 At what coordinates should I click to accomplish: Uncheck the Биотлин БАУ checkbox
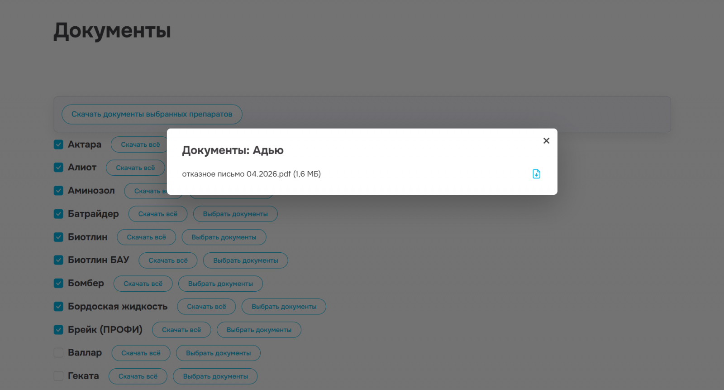[58, 260]
